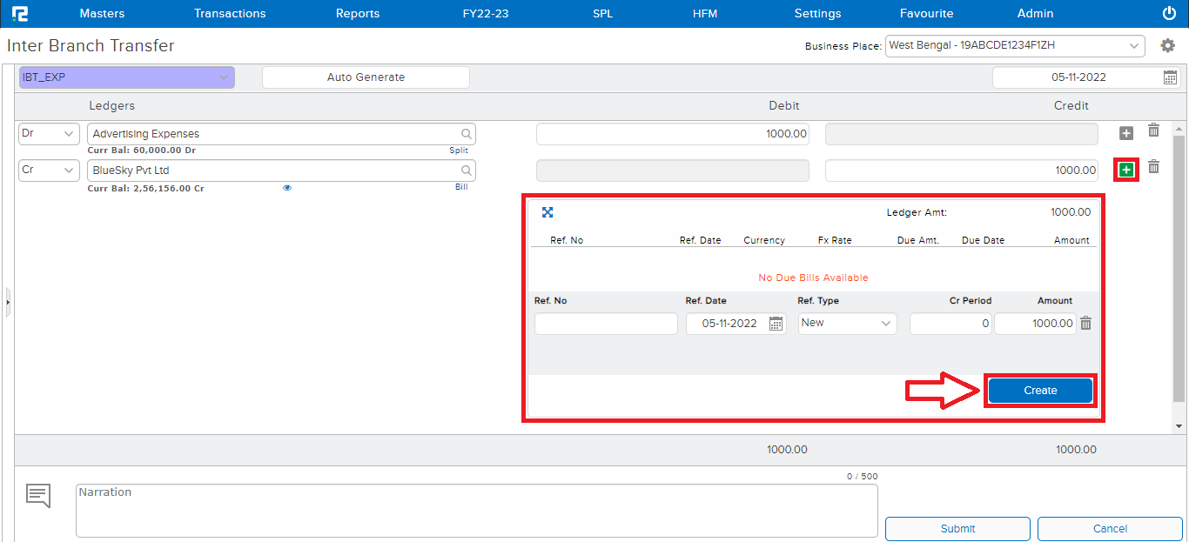Image resolution: width=1189 pixels, height=542 pixels.
Task: Click search icon in BlueSky Pvt Ltd ledger
Action: (467, 171)
